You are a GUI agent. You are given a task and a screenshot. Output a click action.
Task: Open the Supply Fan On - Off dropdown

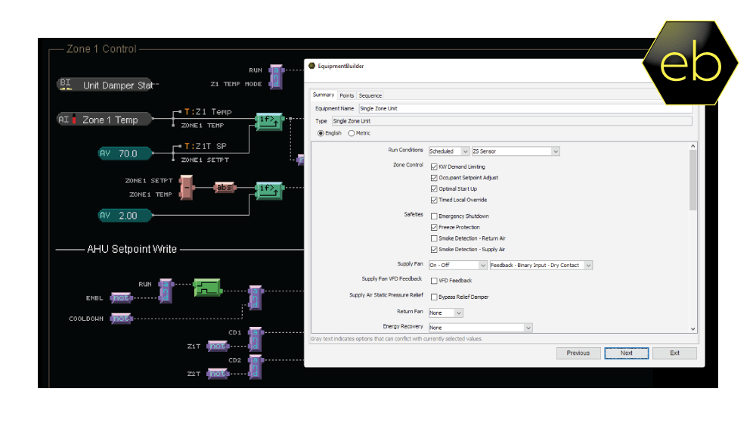(457, 266)
